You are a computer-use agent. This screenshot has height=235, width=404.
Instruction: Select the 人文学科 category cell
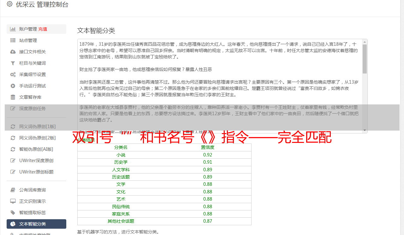121,170
